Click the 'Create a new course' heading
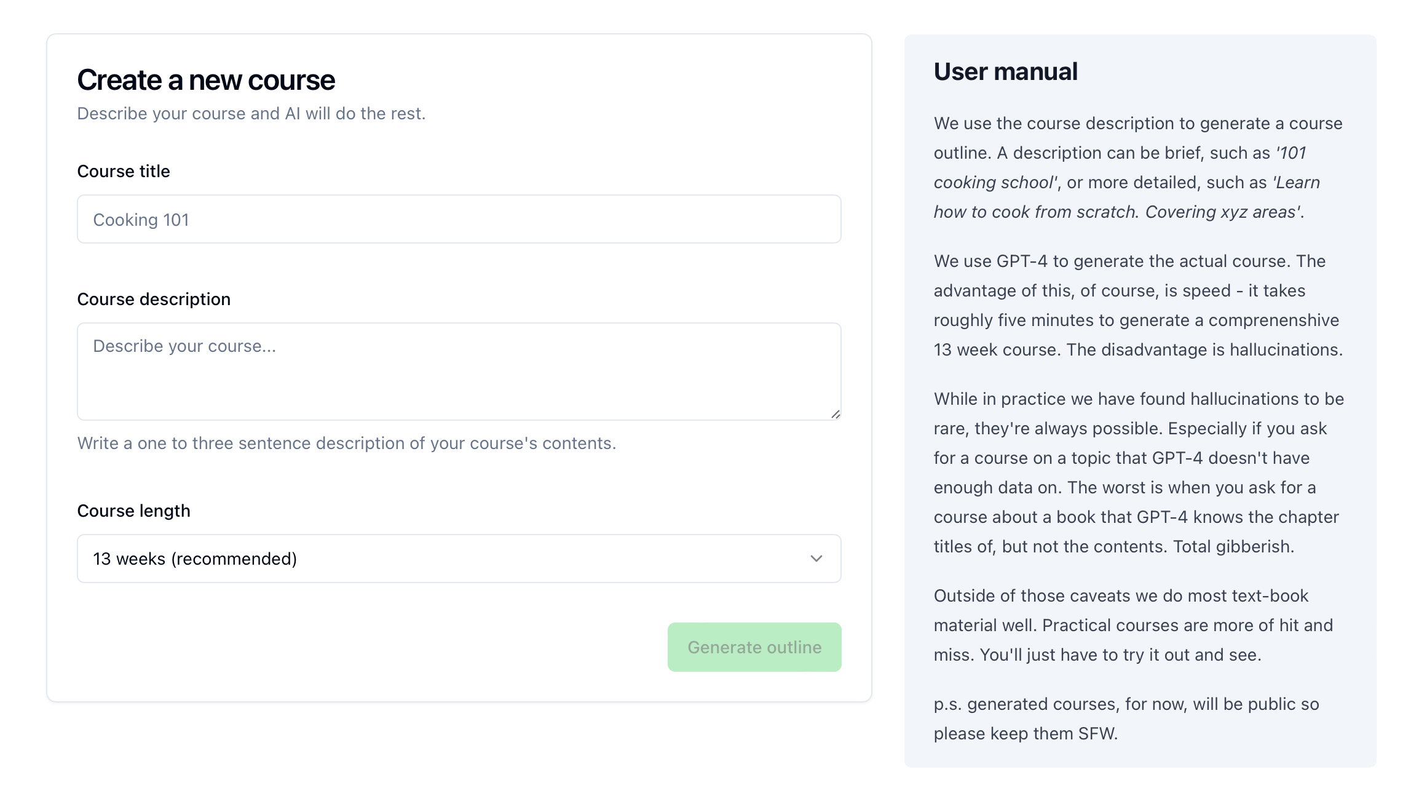 [x=206, y=80]
